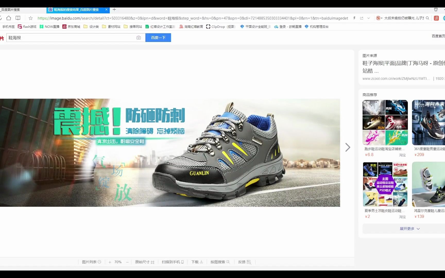445x278 pixels.
Task: Click the 70% zoom value
Action: (x=118, y=262)
